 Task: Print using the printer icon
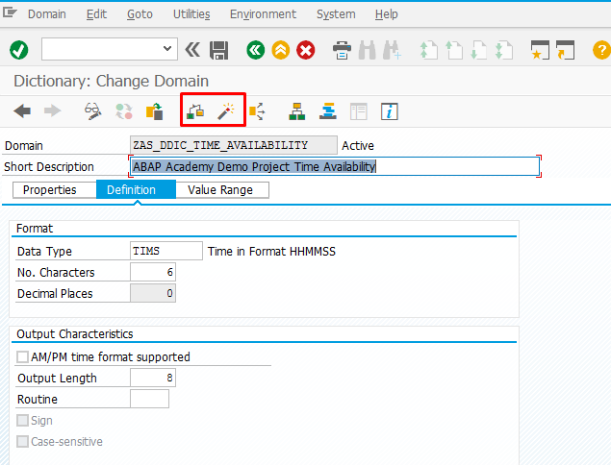(342, 50)
